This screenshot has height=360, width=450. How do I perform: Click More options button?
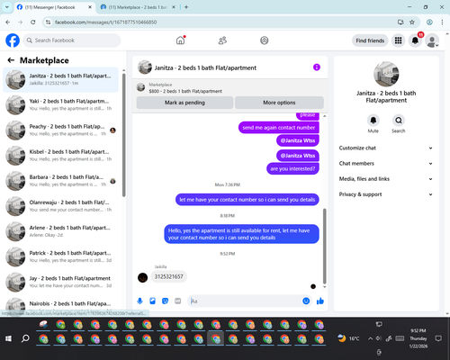[279, 103]
